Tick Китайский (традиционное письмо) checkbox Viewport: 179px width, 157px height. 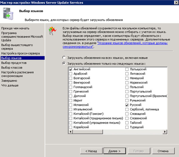pos(70,118)
